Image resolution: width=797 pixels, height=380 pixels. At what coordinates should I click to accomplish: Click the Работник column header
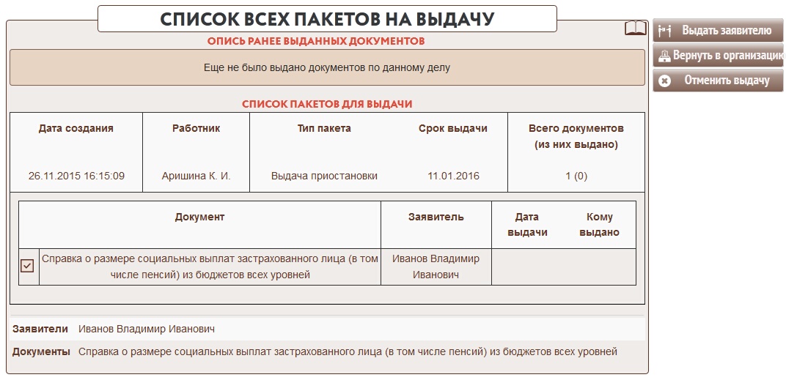[196, 128]
